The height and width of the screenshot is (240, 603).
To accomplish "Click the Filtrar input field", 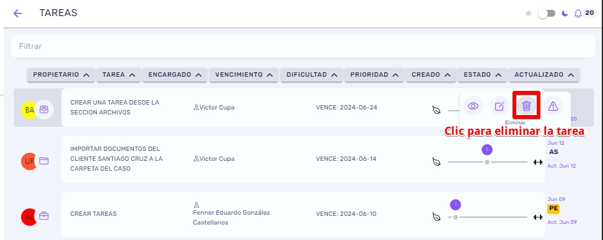I will click(303, 46).
